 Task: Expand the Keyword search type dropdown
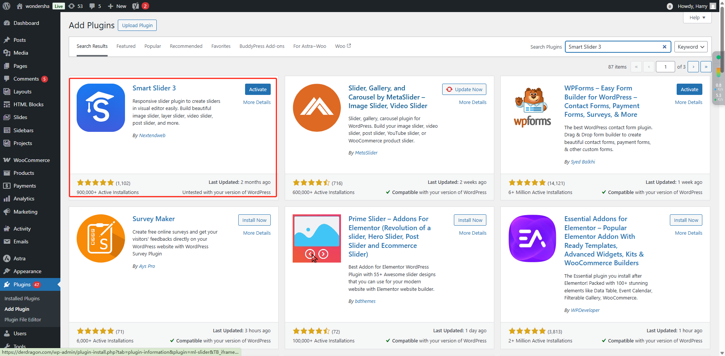click(691, 47)
